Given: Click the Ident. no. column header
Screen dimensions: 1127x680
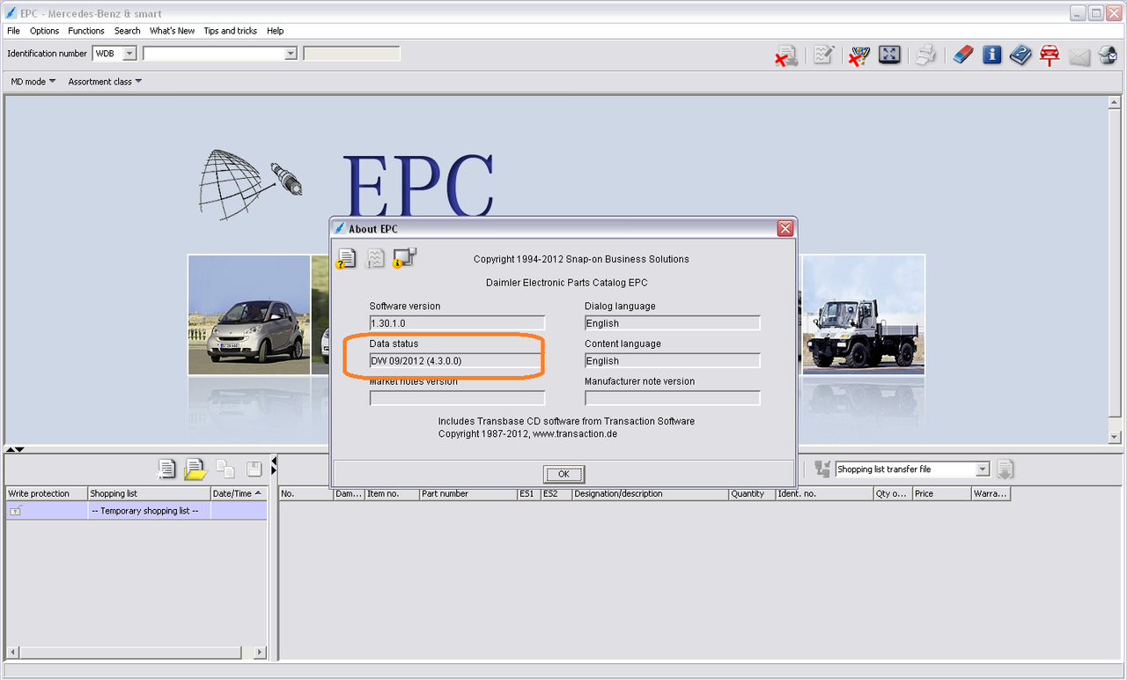Looking at the screenshot, I should coord(824,494).
